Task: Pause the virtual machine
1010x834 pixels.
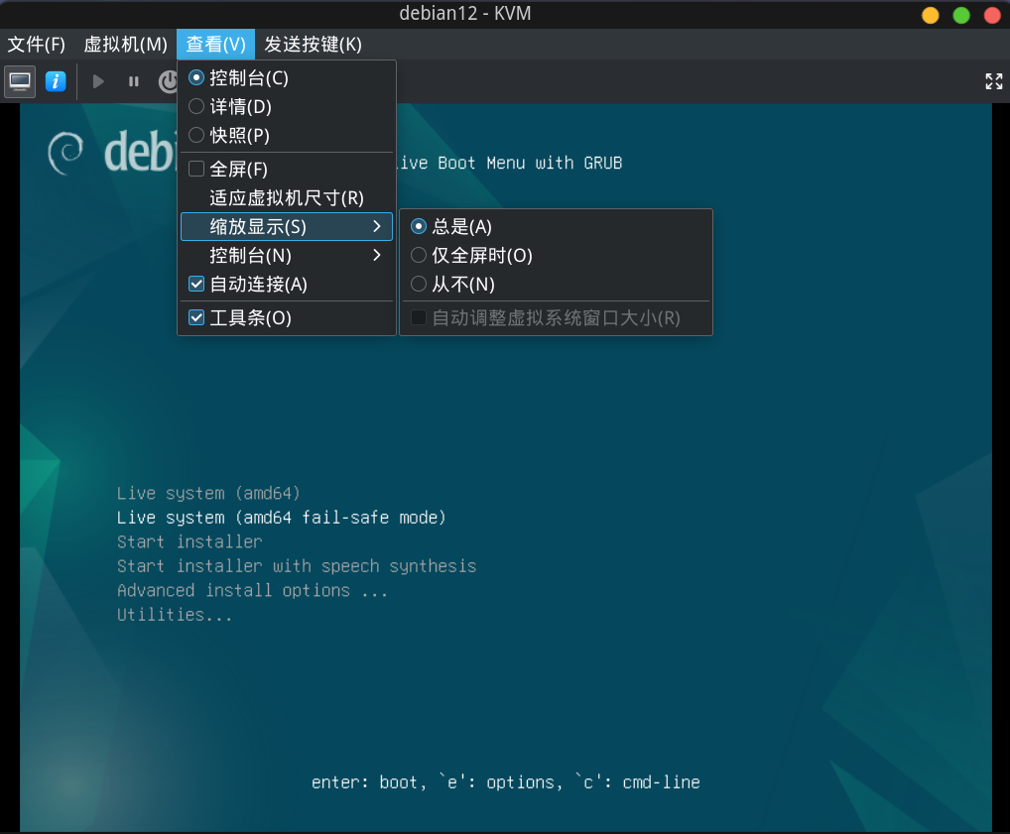Action: coord(133,81)
